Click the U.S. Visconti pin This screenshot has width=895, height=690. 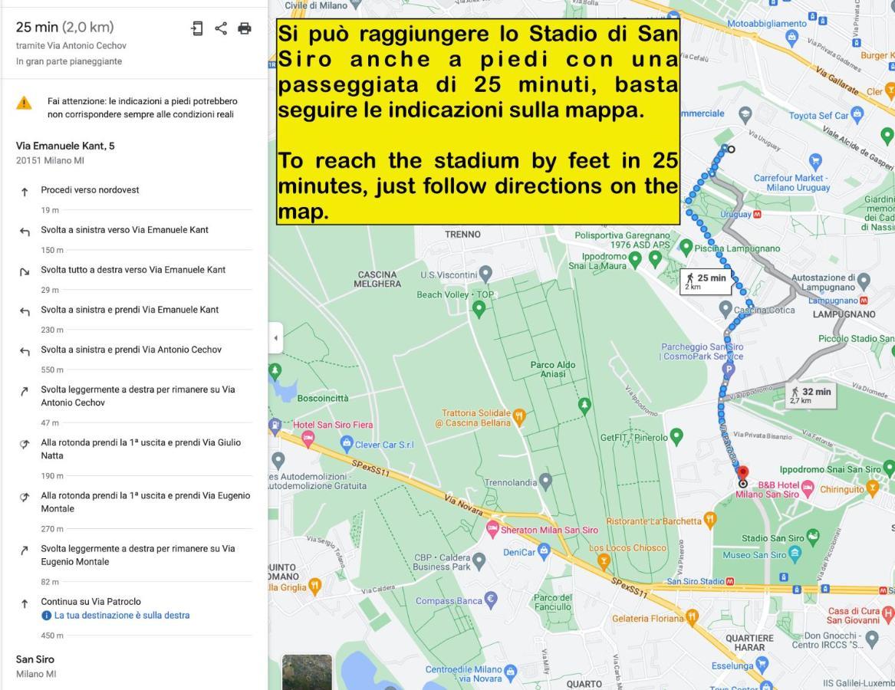(485, 274)
